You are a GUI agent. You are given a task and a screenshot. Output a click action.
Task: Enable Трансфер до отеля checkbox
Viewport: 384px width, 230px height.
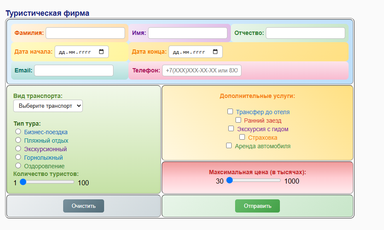(230, 112)
